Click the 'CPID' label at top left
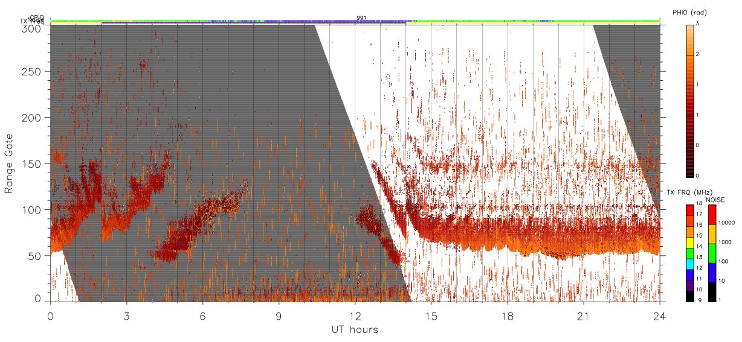 37,17
